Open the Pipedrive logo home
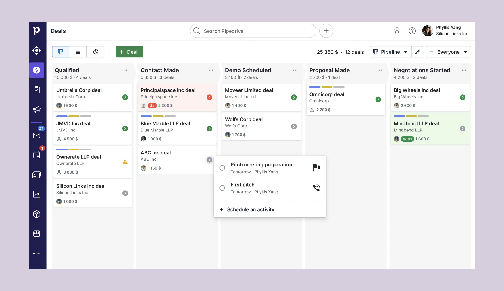 pyautogui.click(x=36, y=31)
